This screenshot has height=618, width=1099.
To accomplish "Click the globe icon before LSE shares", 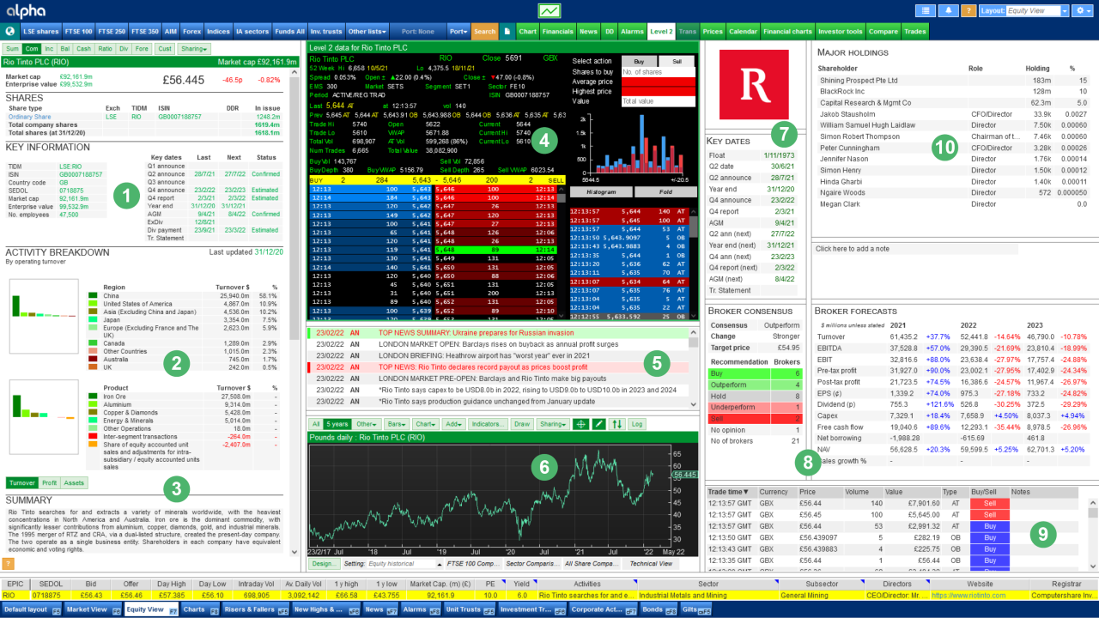I will pos(9,32).
